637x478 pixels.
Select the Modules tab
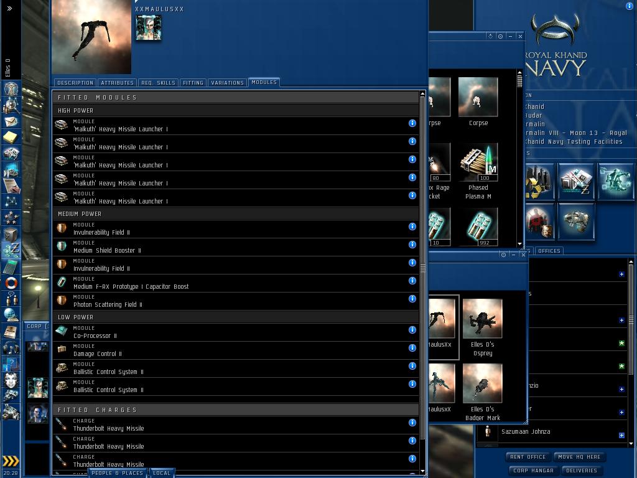point(264,82)
